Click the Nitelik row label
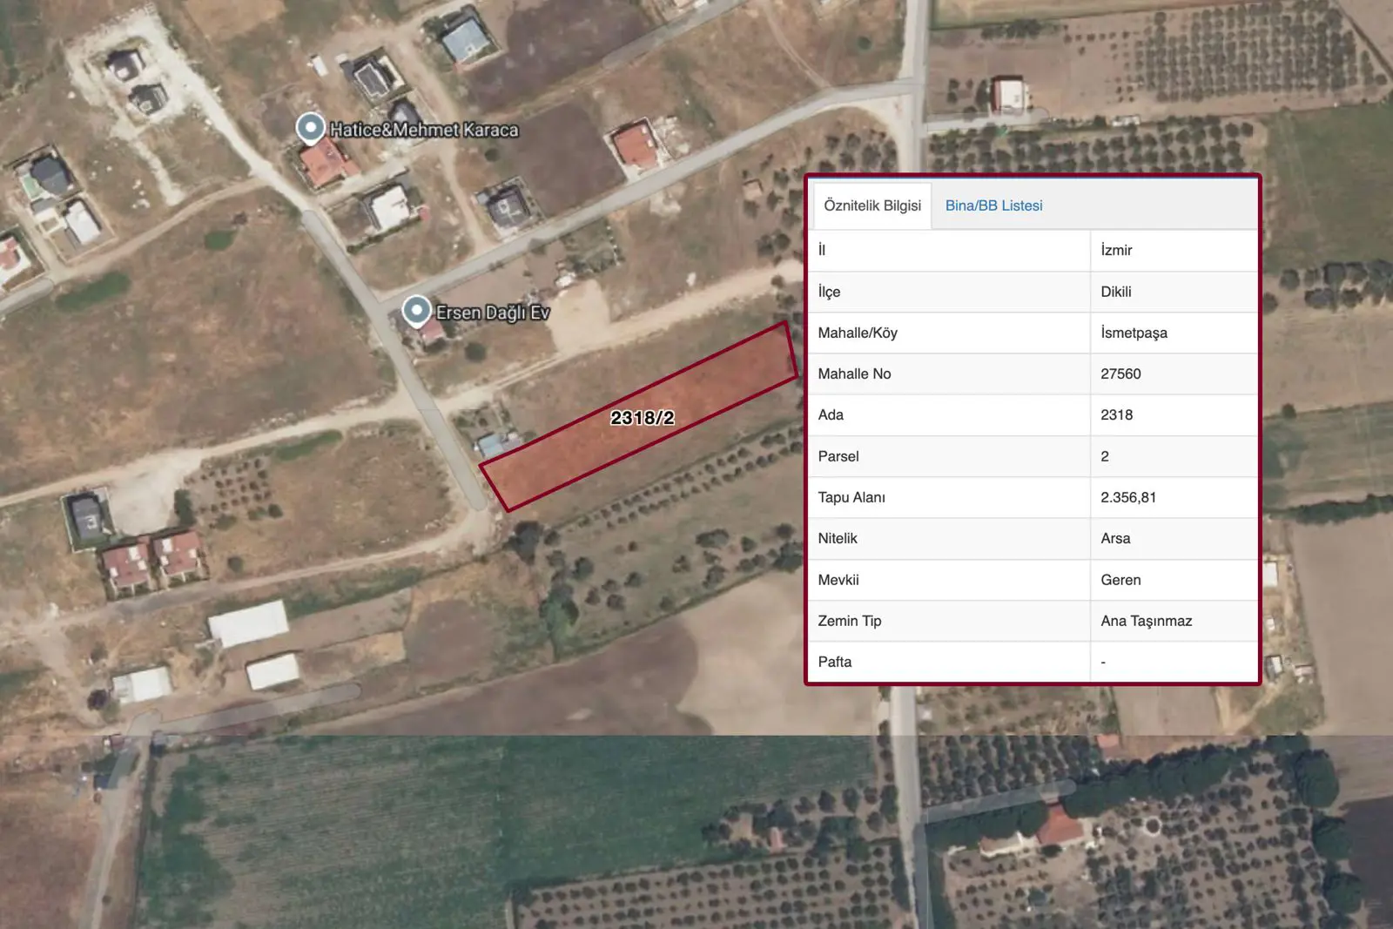The image size is (1393, 929). tap(838, 538)
